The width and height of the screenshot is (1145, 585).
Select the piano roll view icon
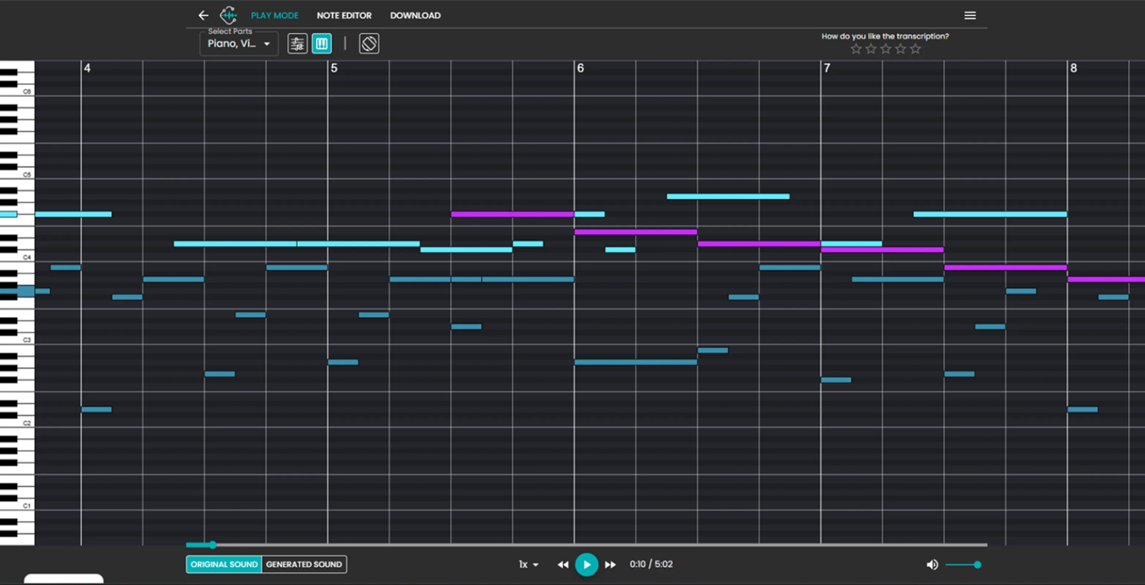(x=321, y=44)
